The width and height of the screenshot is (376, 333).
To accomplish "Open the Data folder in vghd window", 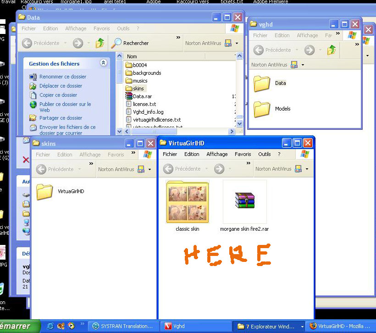I will pyautogui.click(x=262, y=83).
